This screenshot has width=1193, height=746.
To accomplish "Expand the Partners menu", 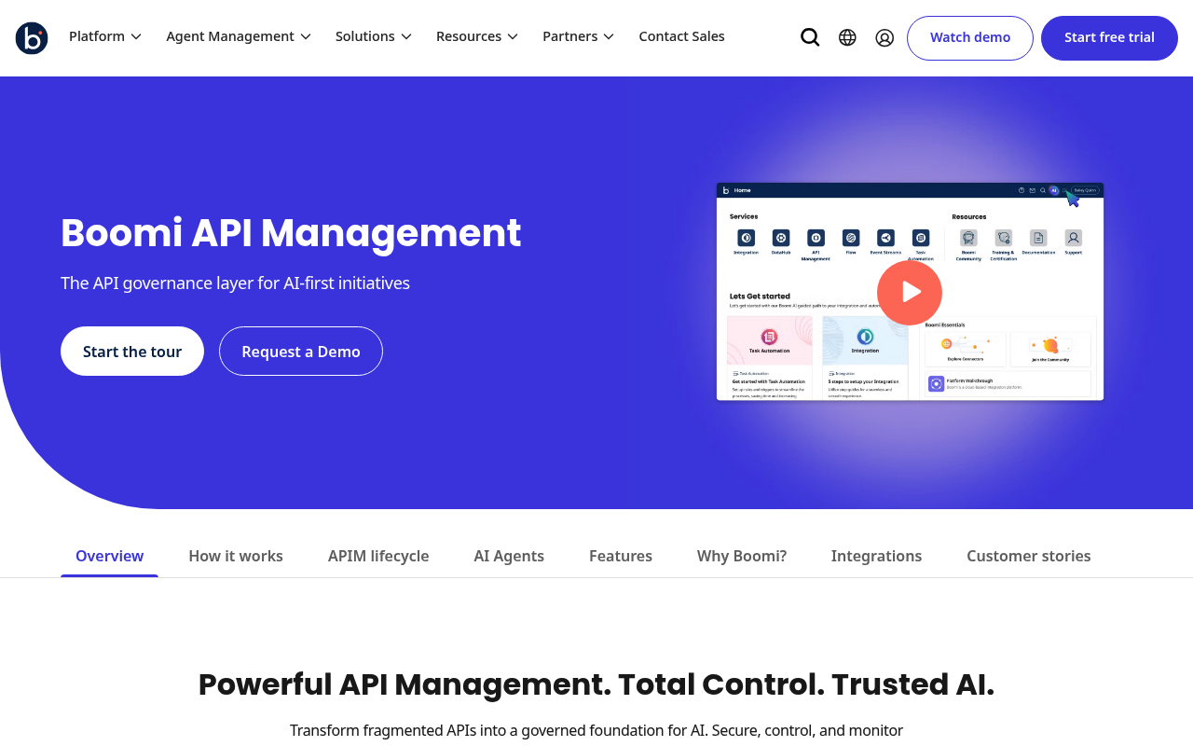I will (x=579, y=36).
